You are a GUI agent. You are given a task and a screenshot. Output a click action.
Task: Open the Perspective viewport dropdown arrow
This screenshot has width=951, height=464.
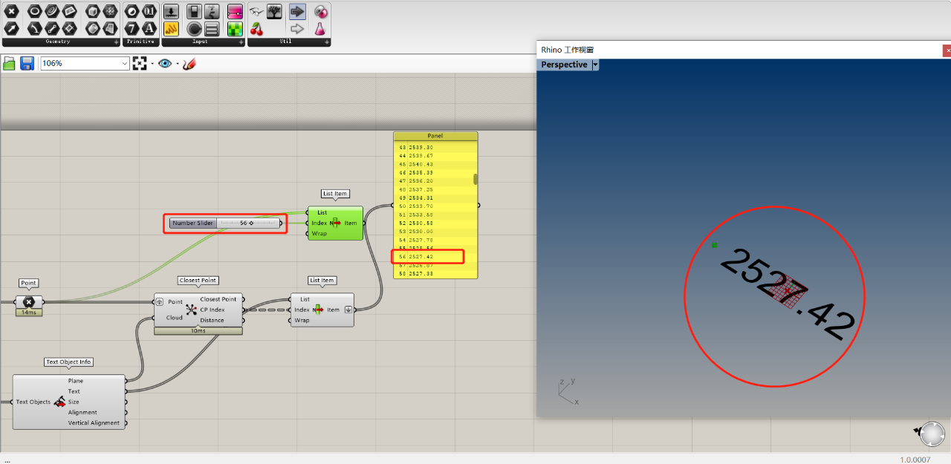click(x=595, y=65)
